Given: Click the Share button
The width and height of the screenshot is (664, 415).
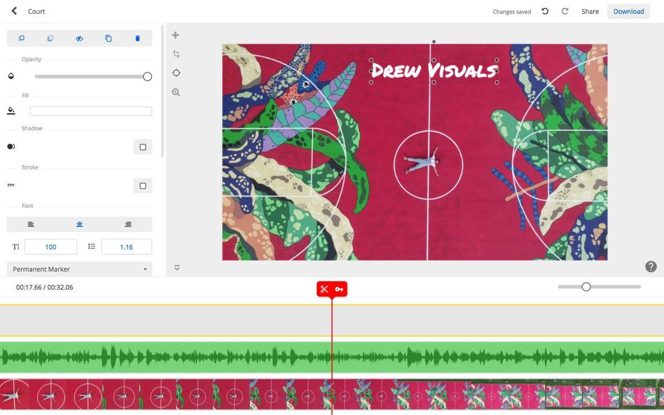Looking at the screenshot, I should [590, 11].
